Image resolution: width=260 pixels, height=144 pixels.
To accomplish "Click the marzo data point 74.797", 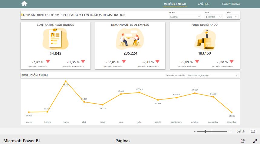I will point(66,81).
